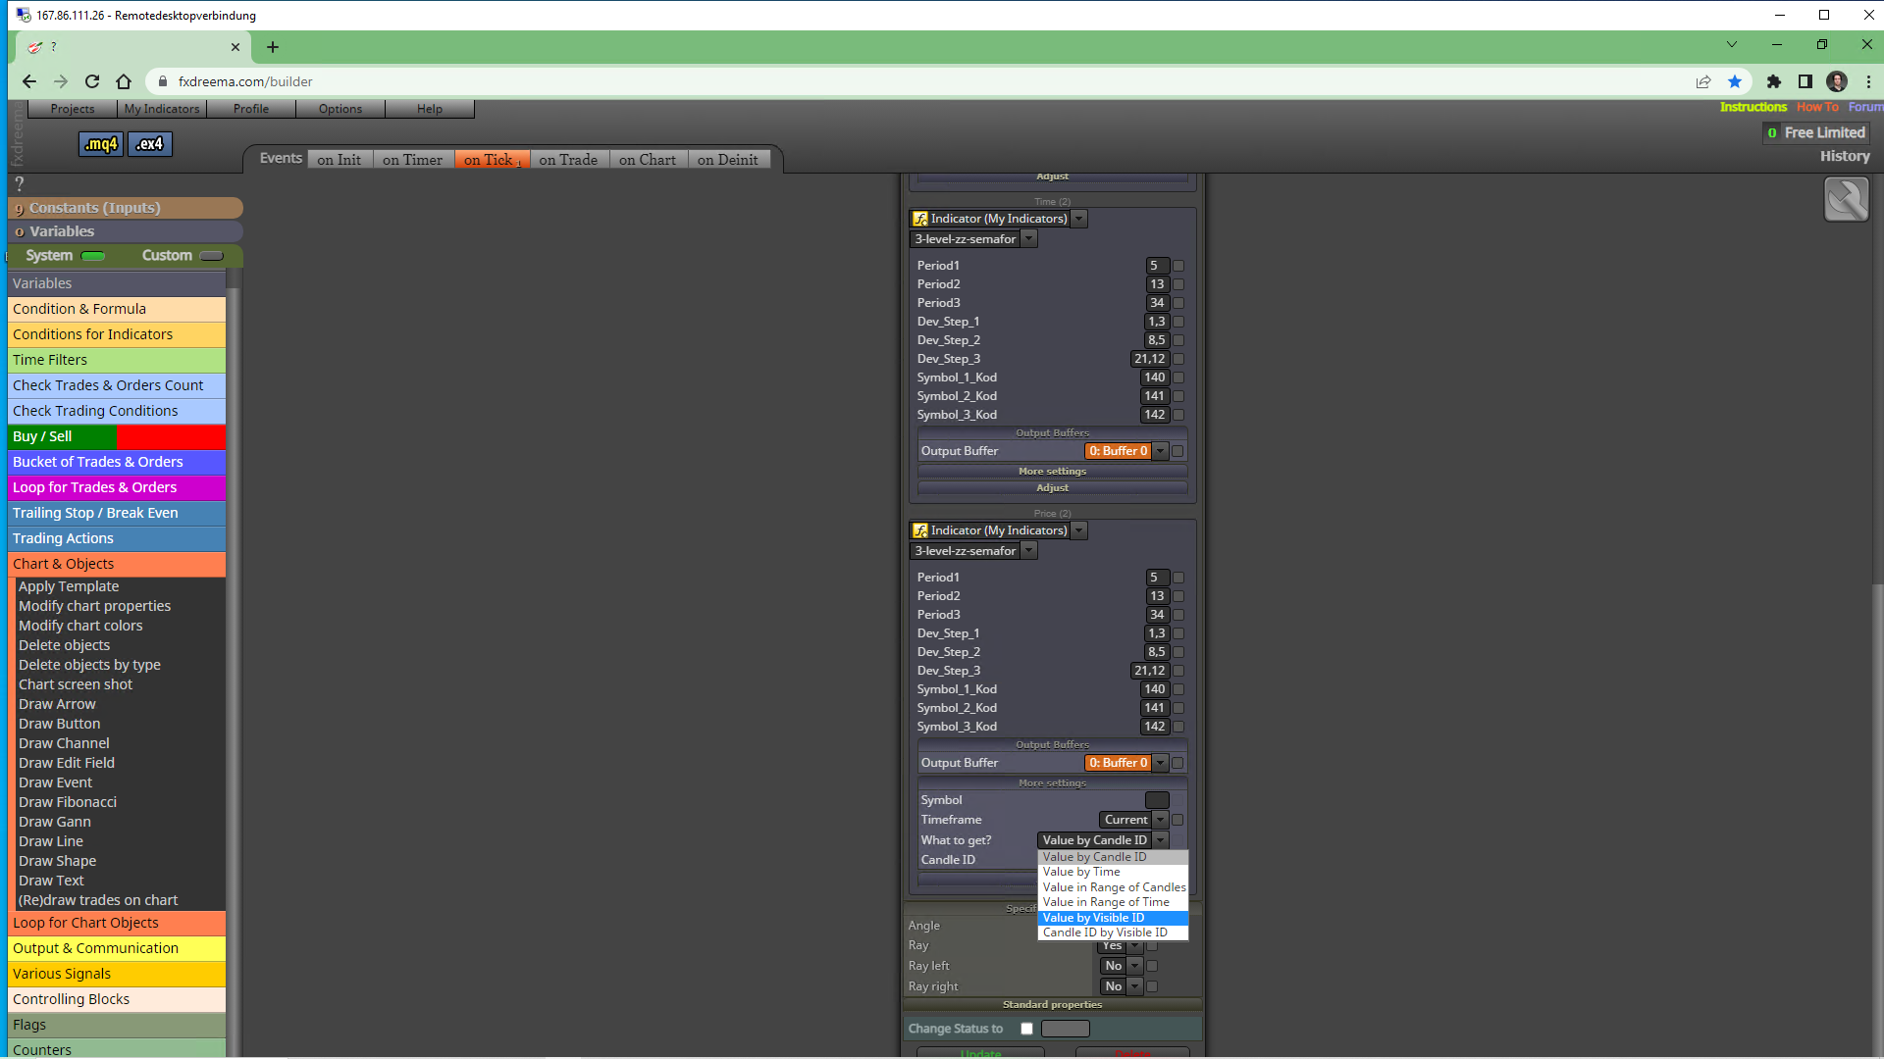
Task: Tick checkbox beside Ray right
Action: 1152,986
